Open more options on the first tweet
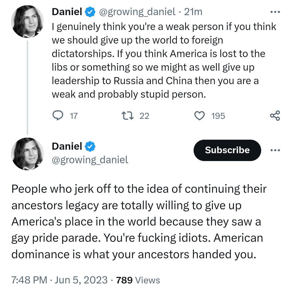Viewport: 292px width, 291px height. pyautogui.click(x=275, y=12)
